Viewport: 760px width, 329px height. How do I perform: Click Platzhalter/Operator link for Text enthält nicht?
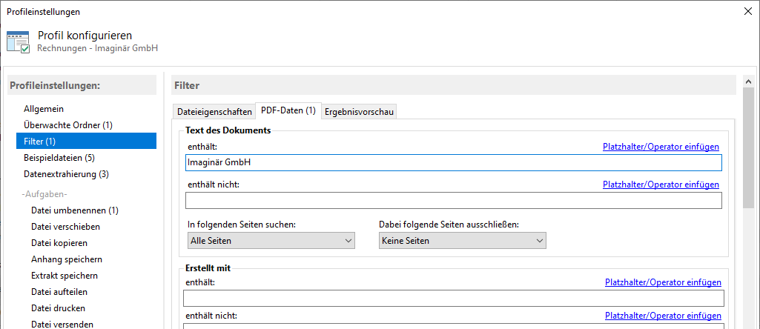point(661,185)
